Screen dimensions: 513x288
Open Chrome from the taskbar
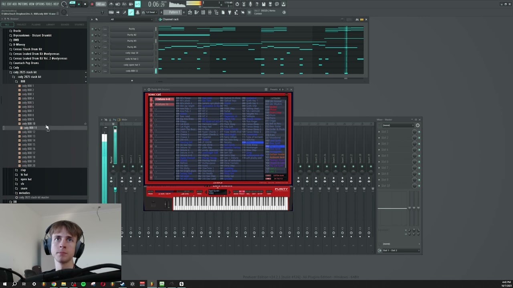click(54, 284)
